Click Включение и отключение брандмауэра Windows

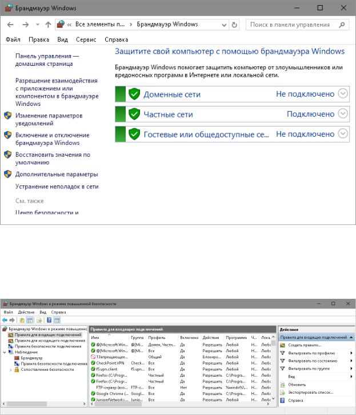coord(53,139)
